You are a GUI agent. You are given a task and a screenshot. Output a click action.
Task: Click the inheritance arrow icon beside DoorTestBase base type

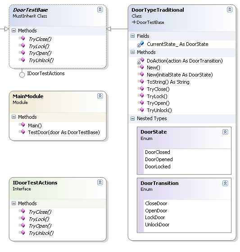pos(134,22)
